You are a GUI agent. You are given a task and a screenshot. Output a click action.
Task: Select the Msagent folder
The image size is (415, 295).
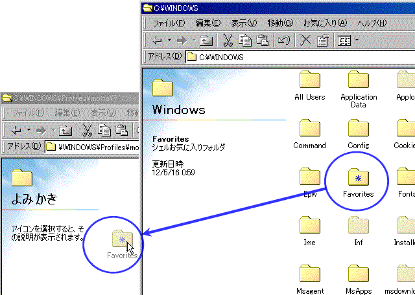coord(310,279)
